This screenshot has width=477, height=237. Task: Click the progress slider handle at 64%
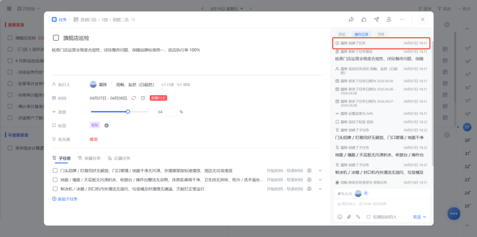click(x=128, y=112)
